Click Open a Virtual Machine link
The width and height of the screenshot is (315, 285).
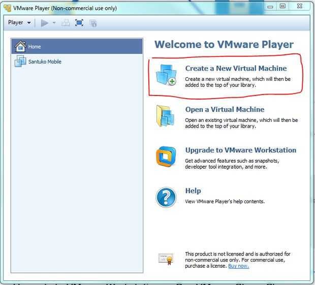[x=225, y=109]
